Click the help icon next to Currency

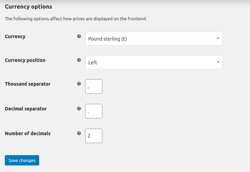click(x=79, y=36)
